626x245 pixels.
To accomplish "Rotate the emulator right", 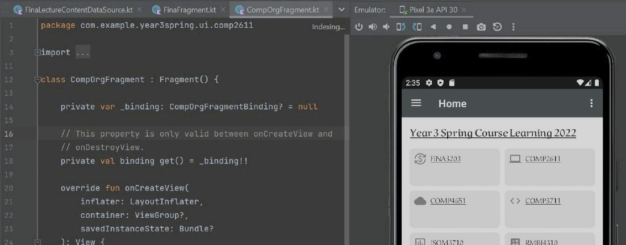I will click(x=417, y=27).
